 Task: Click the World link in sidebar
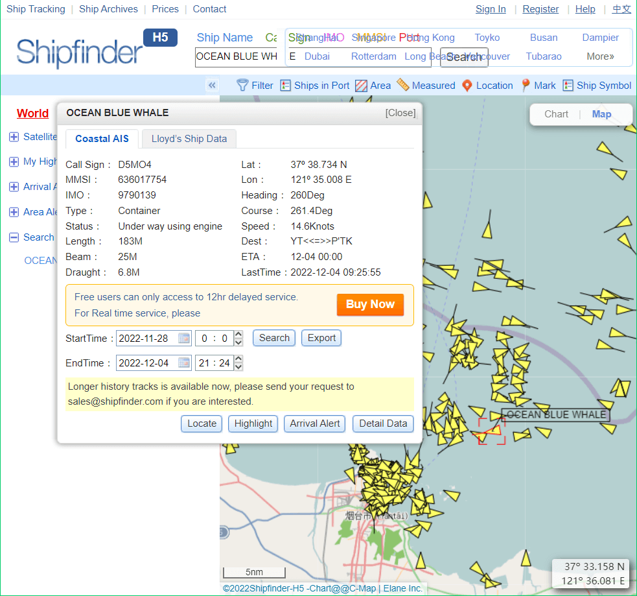point(32,113)
